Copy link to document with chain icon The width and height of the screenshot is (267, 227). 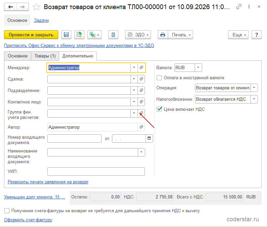click(239, 7)
